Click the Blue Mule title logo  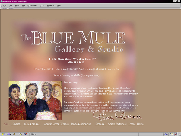click(x=73, y=38)
